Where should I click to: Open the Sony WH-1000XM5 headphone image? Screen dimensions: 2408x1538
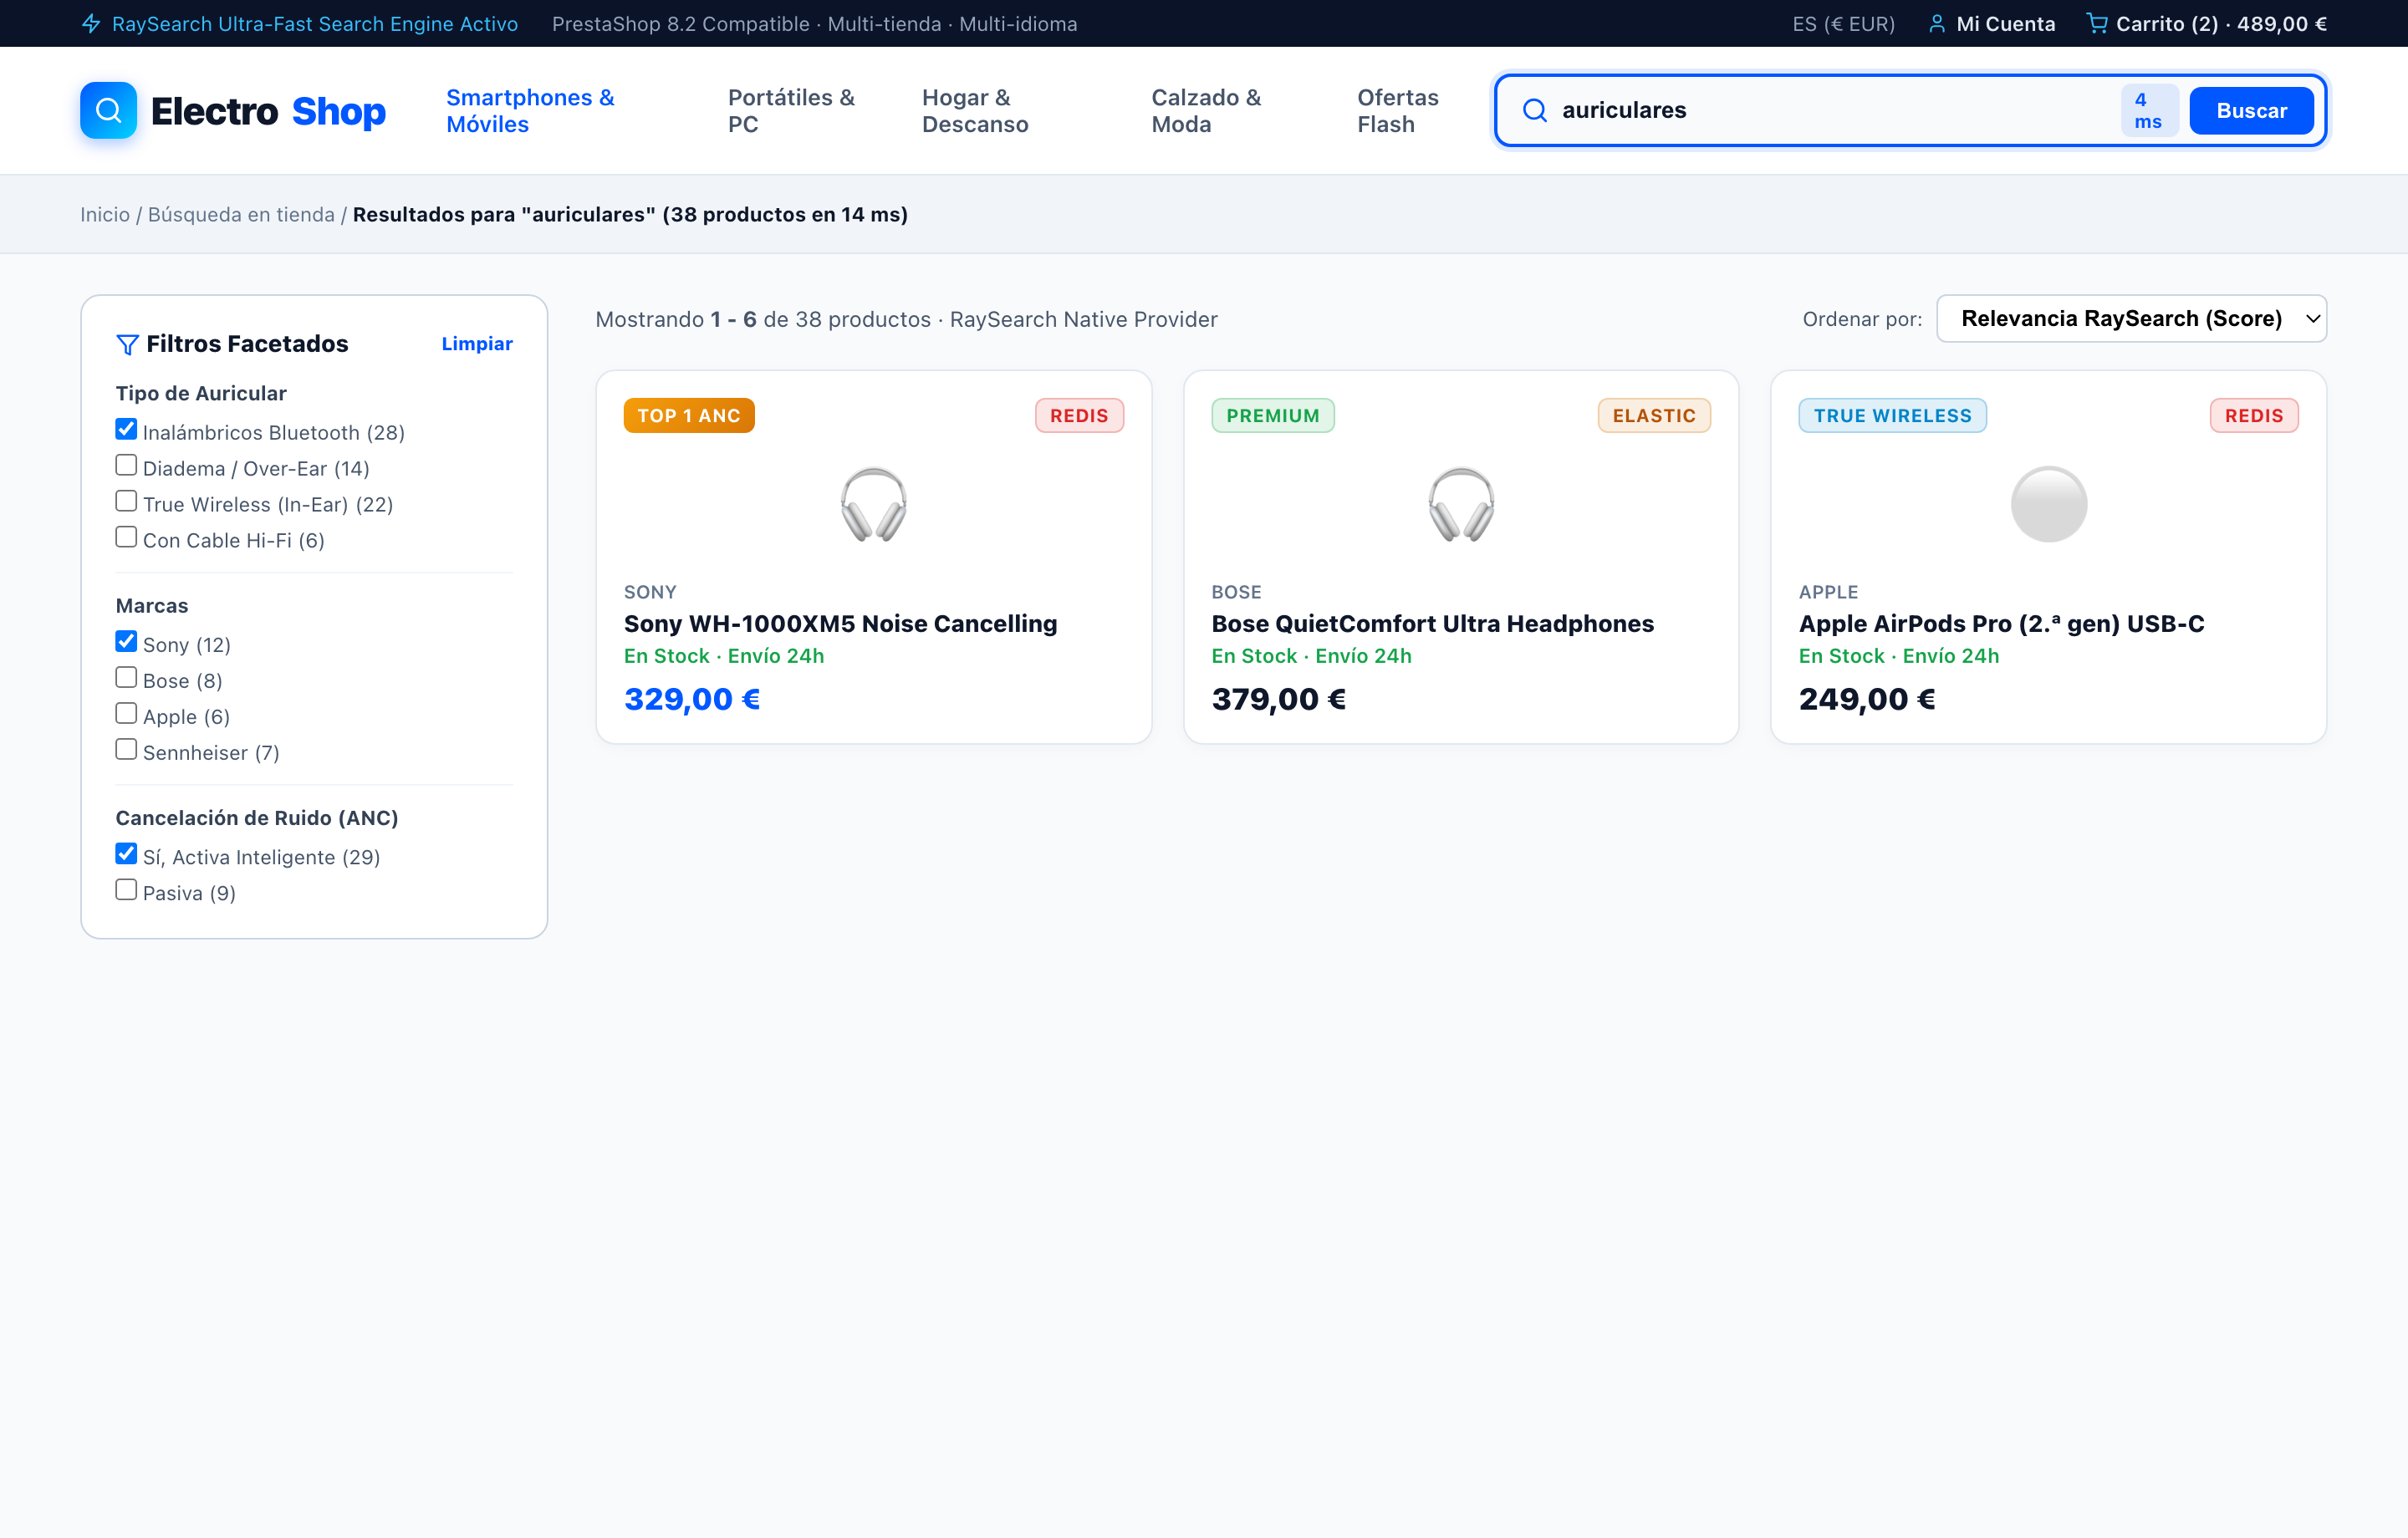874,504
